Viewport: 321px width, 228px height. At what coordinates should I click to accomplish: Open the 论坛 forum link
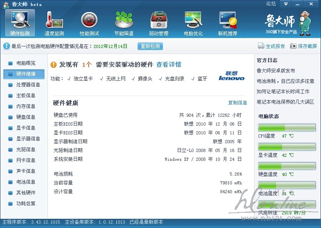(271, 4)
